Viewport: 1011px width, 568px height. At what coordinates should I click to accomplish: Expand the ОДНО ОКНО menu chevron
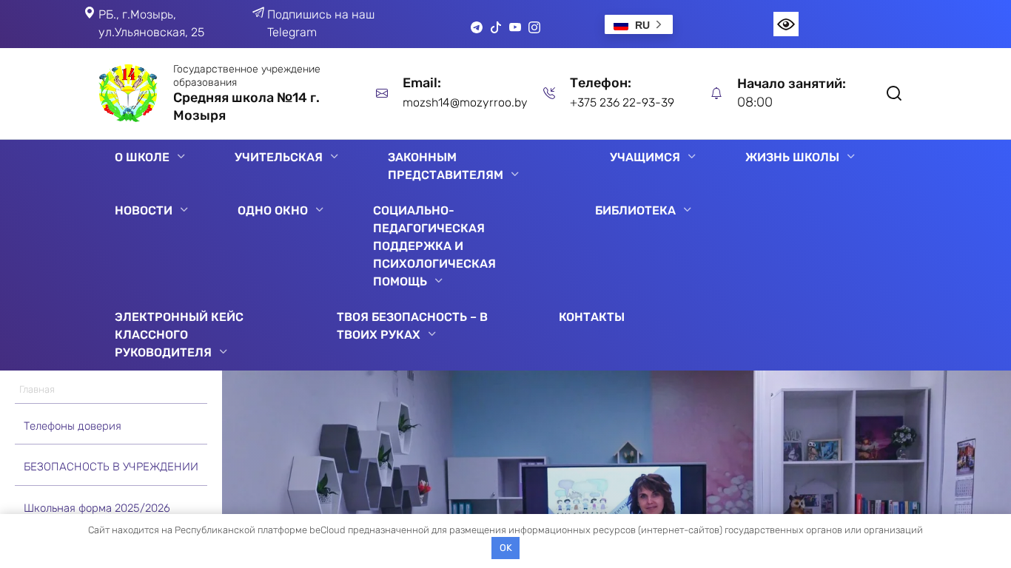[320, 209]
